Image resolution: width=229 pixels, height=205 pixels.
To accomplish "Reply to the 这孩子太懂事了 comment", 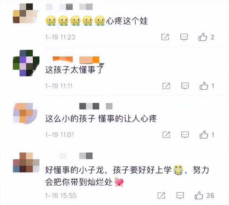I will (x=185, y=86).
